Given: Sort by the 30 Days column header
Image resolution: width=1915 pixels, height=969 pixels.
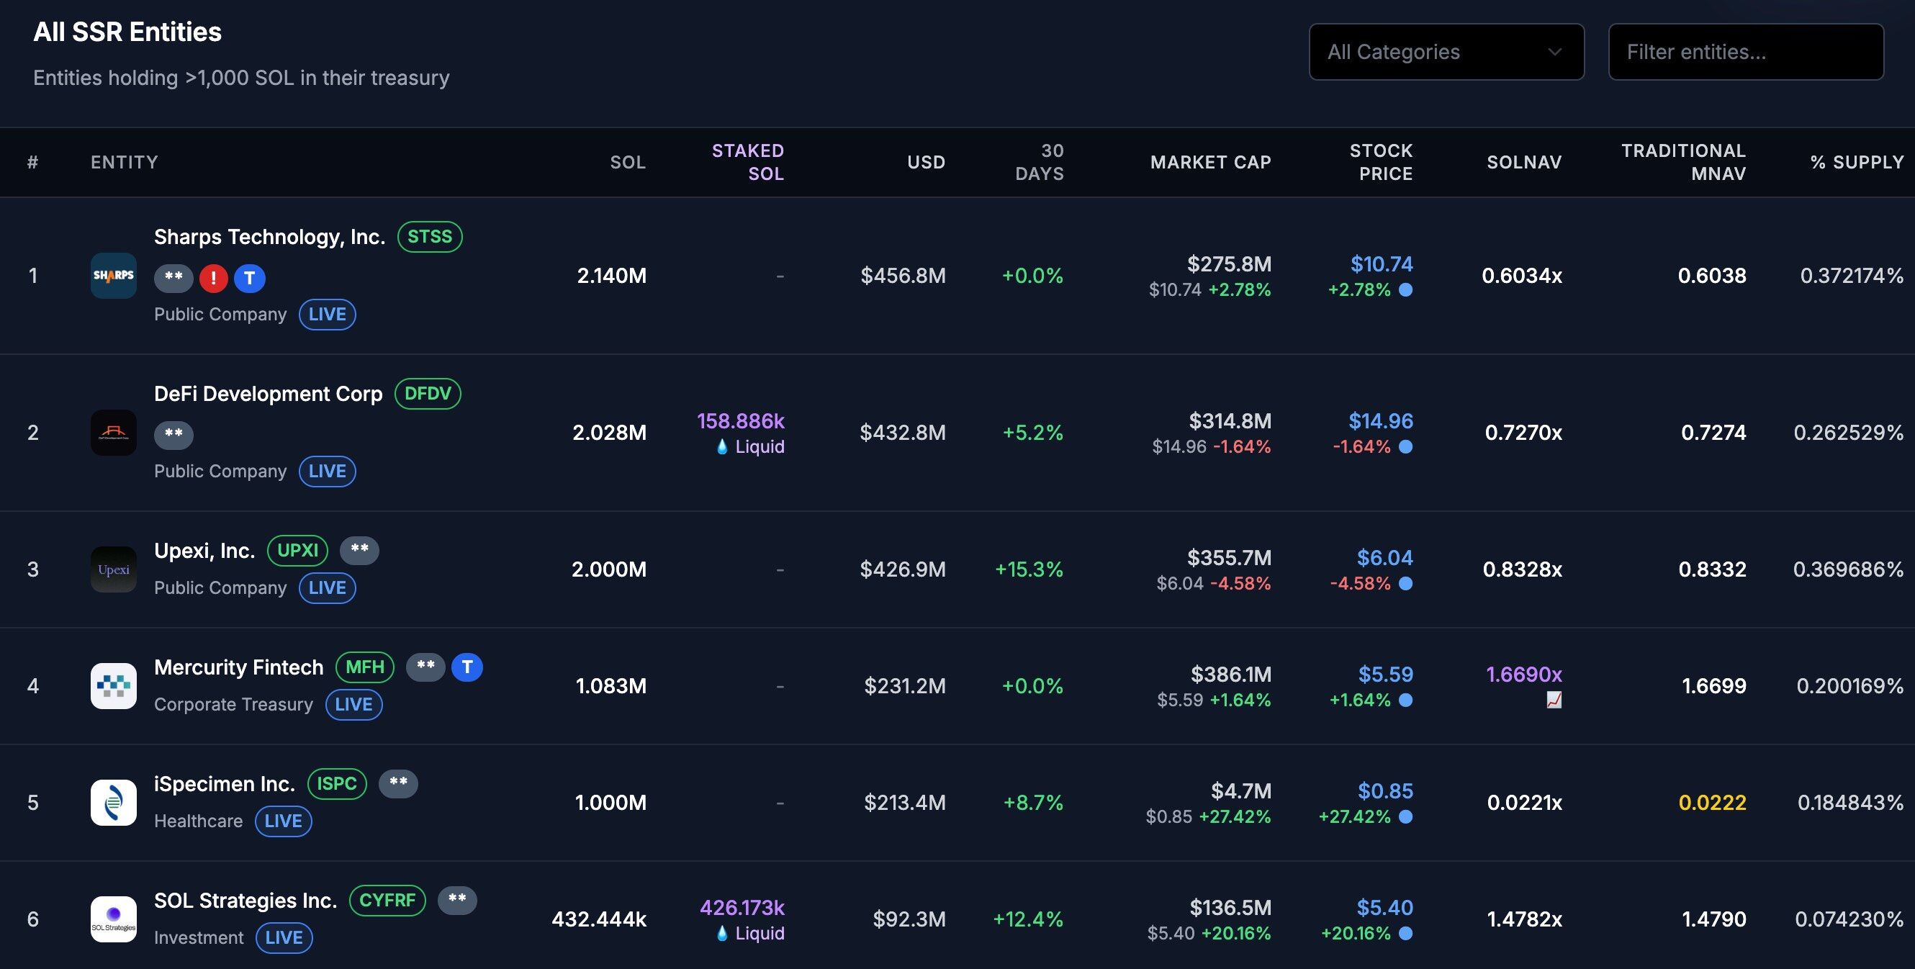Looking at the screenshot, I should pyautogui.click(x=1040, y=162).
